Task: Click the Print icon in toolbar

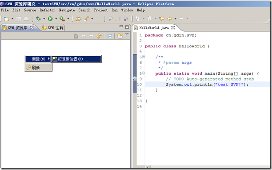Action: [x=26, y=19]
